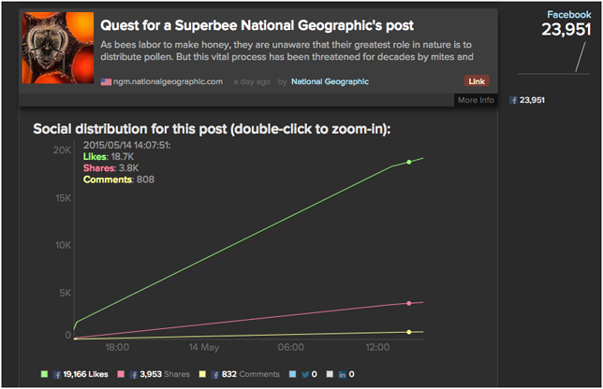The height and width of the screenshot is (389, 603).
Task: Click the green Likes legend color swatch
Action: coord(45,374)
